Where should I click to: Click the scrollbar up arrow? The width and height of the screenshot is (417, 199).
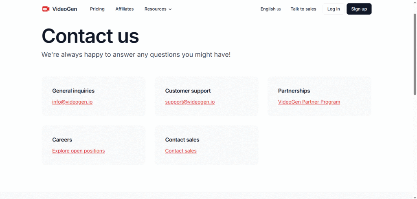(415, 2)
